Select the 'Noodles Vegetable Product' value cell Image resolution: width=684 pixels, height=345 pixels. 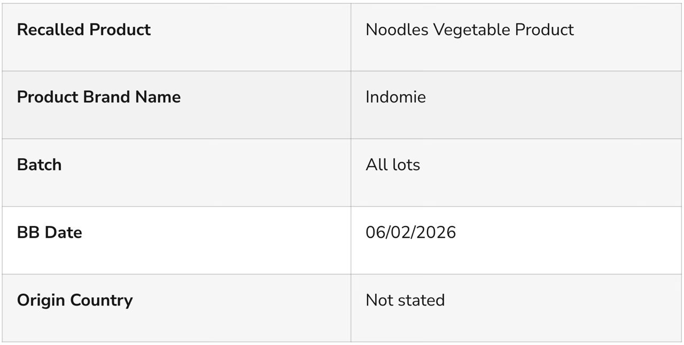[x=469, y=30]
